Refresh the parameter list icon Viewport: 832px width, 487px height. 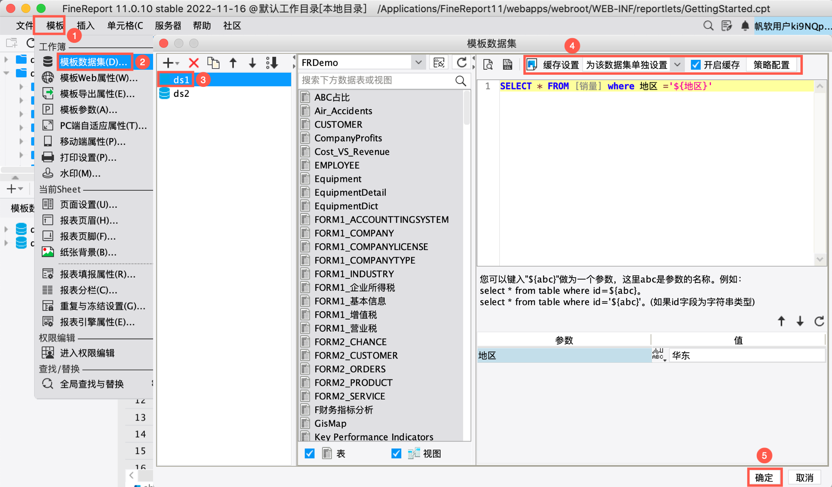[x=819, y=321]
